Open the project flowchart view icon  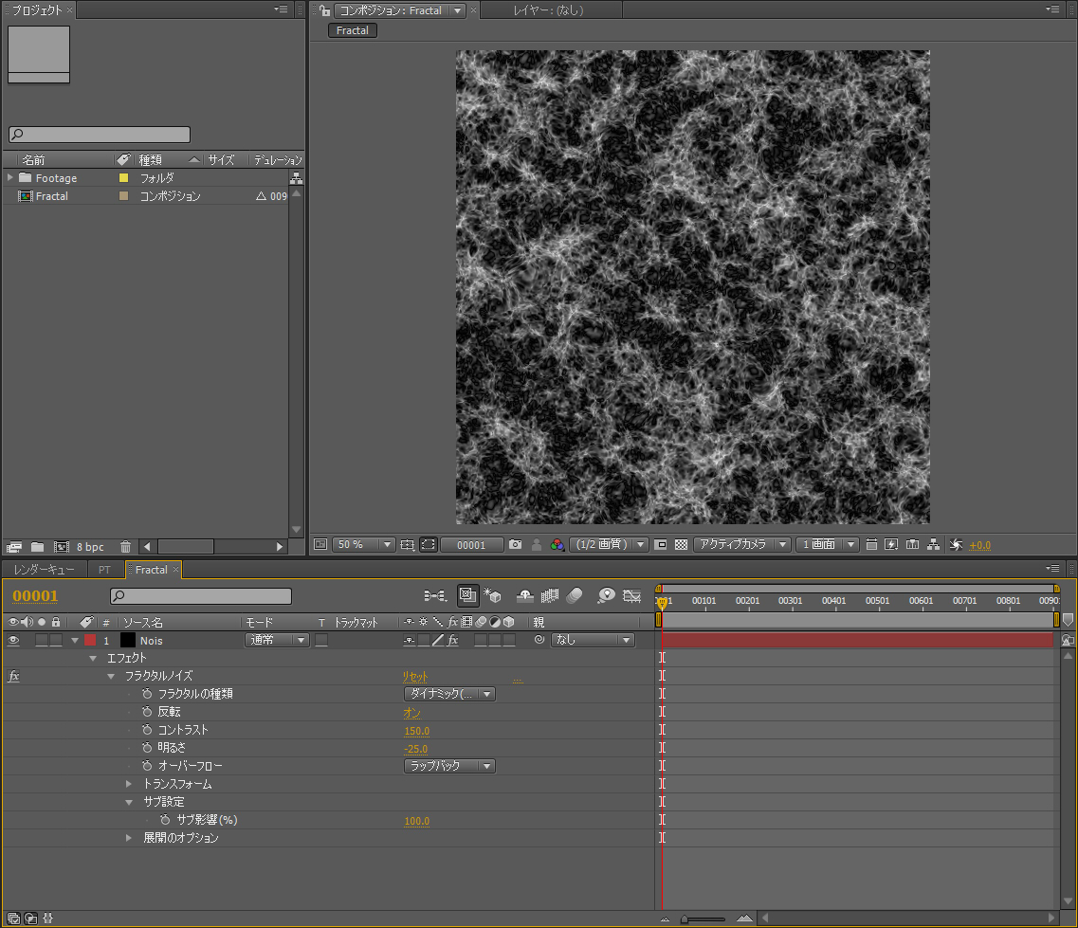(x=296, y=178)
